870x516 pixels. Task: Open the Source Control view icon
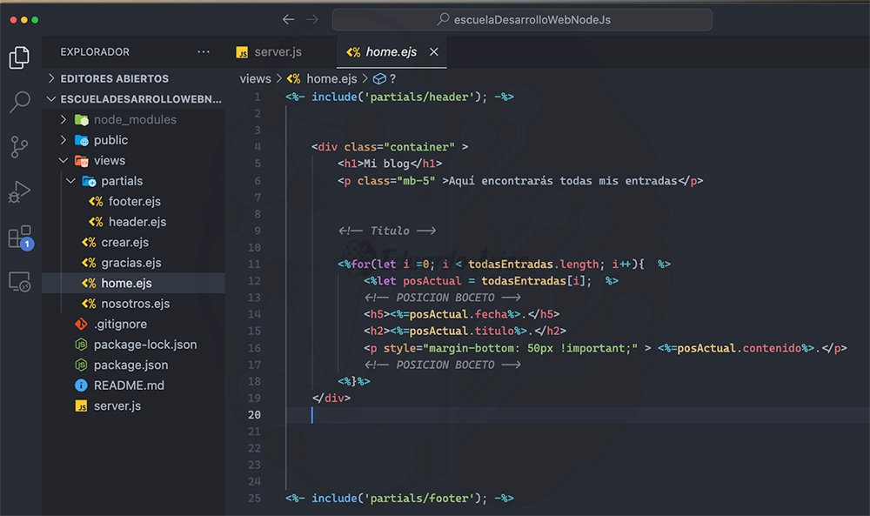[19, 147]
